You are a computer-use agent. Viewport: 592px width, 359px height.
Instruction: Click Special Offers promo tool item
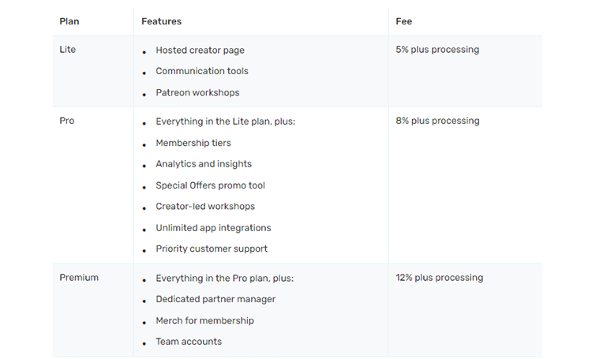pos(210,185)
